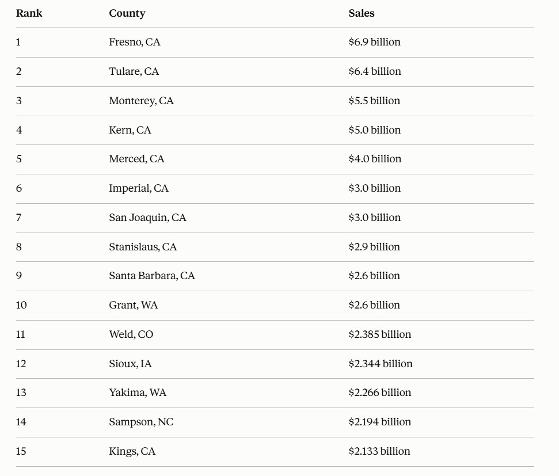Image resolution: width=559 pixels, height=476 pixels.
Task: Click Monterey, CA in the table
Action: point(141,101)
